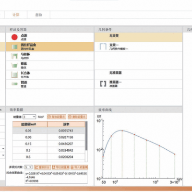
Task: Click the efficiency table vertical scrollbar
Action: tap(86, 142)
